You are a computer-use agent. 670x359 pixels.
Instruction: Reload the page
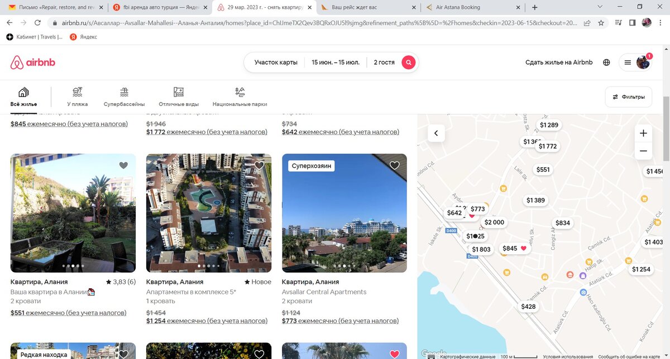(x=37, y=23)
